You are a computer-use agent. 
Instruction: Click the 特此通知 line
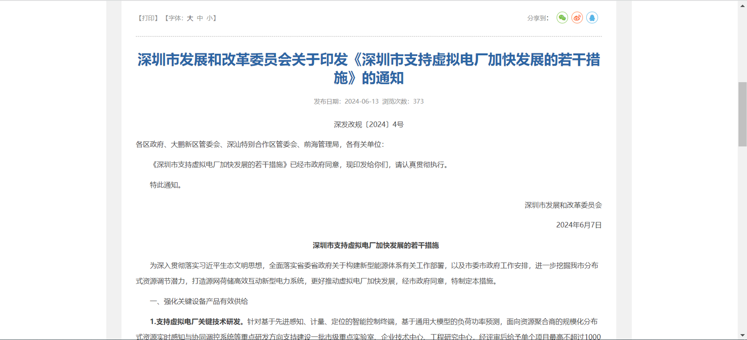point(166,185)
